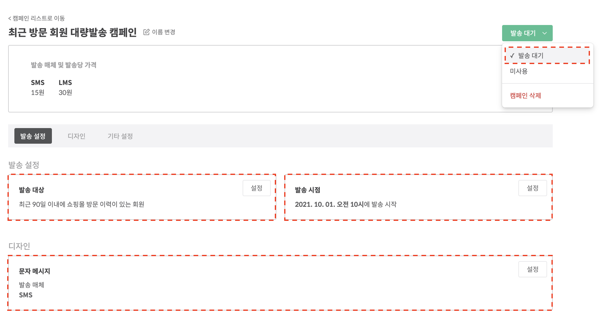The width and height of the screenshot is (599, 318).
Task: Choose 미사용 from the status menu
Action: (x=519, y=71)
